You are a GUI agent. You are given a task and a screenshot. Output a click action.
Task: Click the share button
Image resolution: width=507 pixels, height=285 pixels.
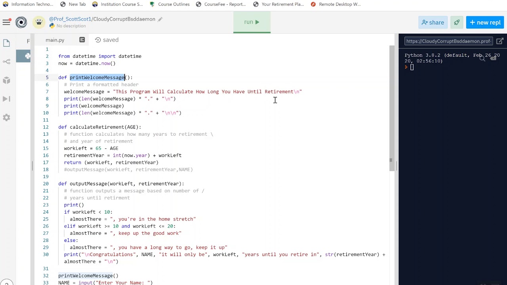point(433,23)
